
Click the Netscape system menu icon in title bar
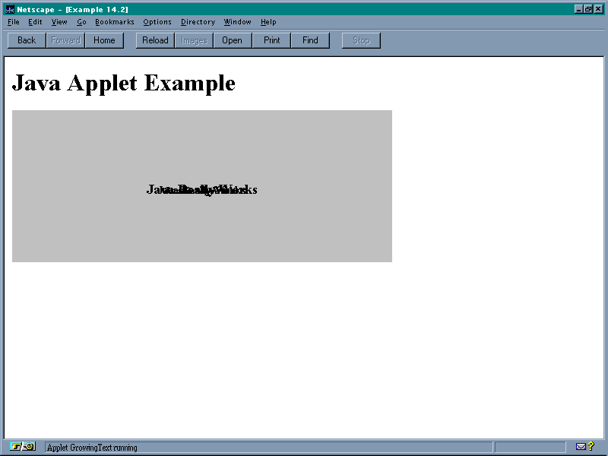click(x=10, y=9)
